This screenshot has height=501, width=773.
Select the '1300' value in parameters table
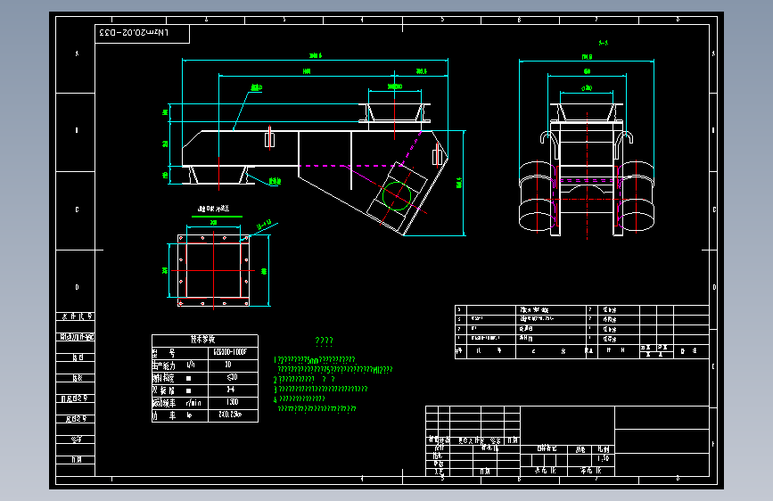pyautogui.click(x=232, y=402)
